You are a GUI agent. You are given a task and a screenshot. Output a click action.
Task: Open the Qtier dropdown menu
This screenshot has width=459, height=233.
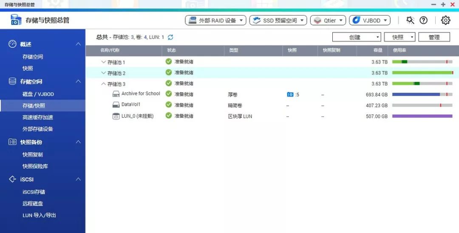(x=328, y=20)
